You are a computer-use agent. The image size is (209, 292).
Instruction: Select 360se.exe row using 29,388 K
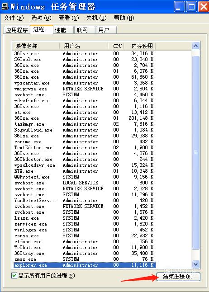85,136
